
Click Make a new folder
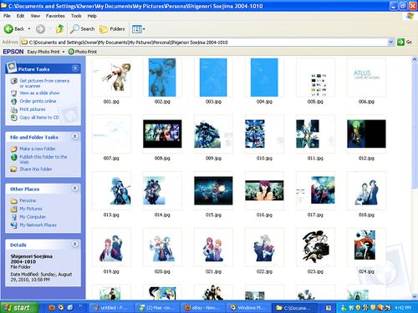pos(38,149)
